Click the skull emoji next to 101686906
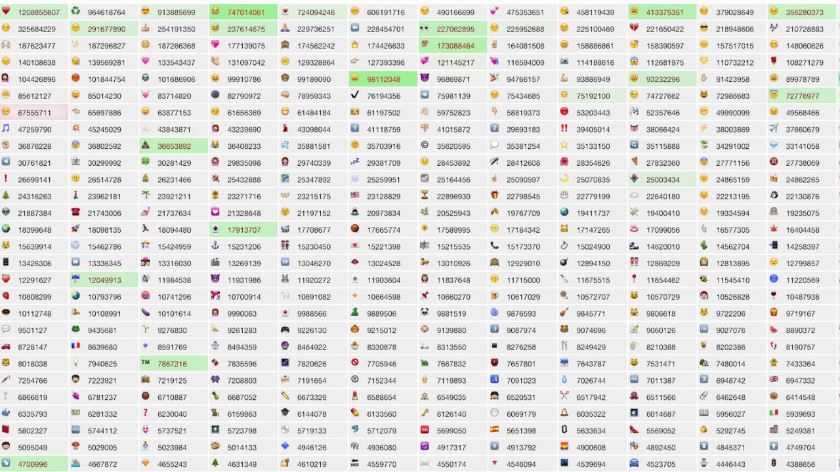Screen dimensions: 840x472 tap(145, 78)
